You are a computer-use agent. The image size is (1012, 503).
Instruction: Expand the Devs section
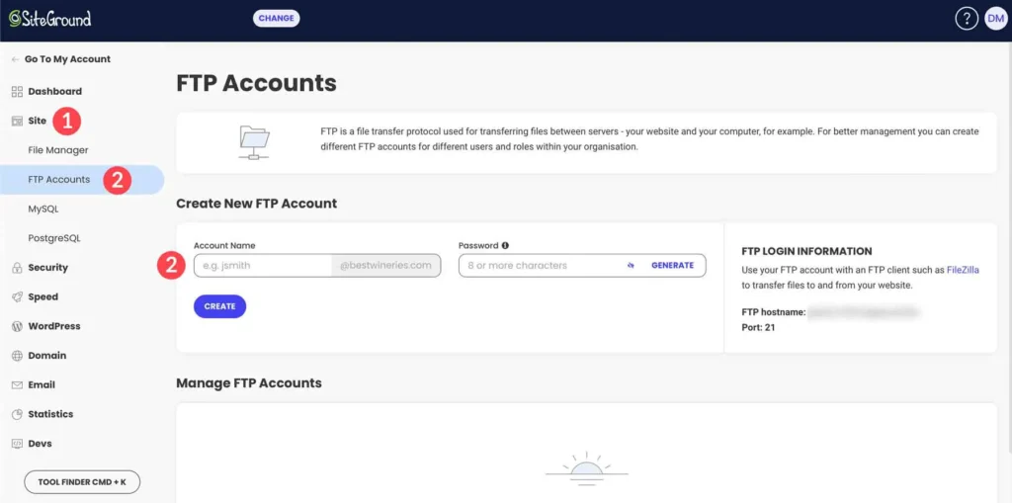[40, 444]
